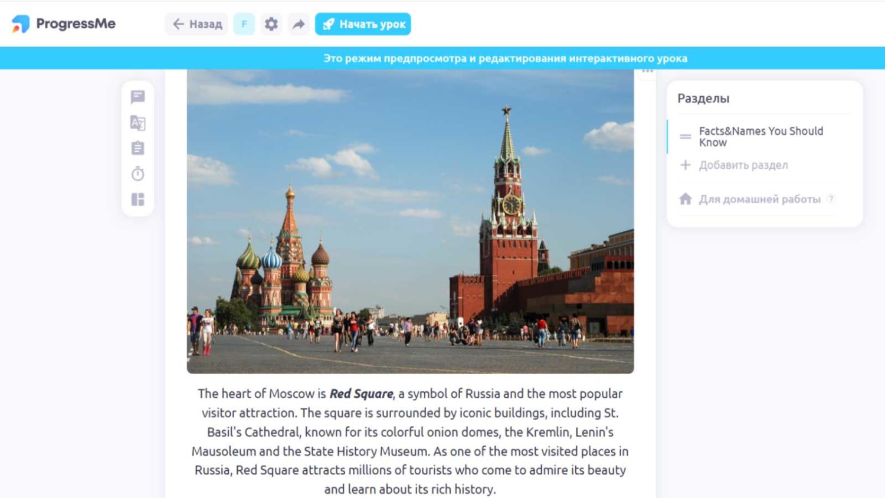Select the Facts&Names You Should Know section
This screenshot has width=885, height=498.
click(761, 136)
